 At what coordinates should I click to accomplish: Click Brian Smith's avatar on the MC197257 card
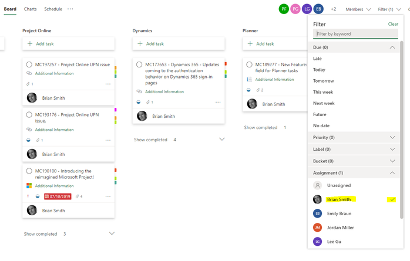pyautogui.click(x=32, y=98)
